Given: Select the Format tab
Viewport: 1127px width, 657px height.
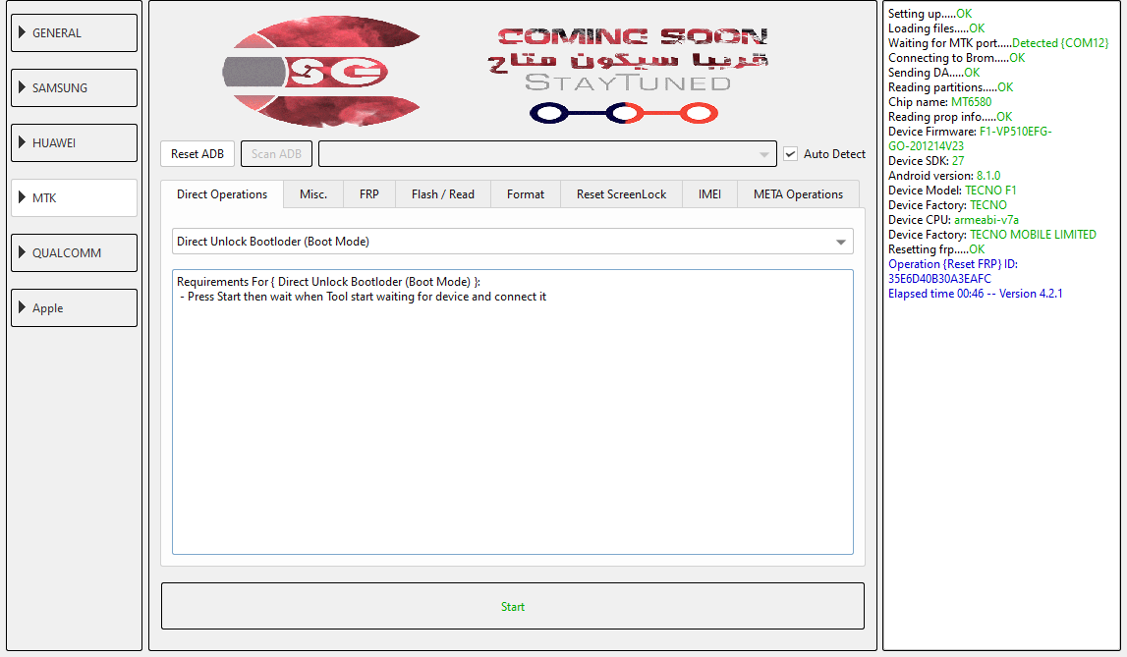Looking at the screenshot, I should click(526, 194).
